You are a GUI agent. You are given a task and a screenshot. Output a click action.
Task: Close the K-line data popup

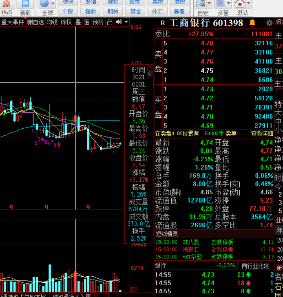(150, 67)
